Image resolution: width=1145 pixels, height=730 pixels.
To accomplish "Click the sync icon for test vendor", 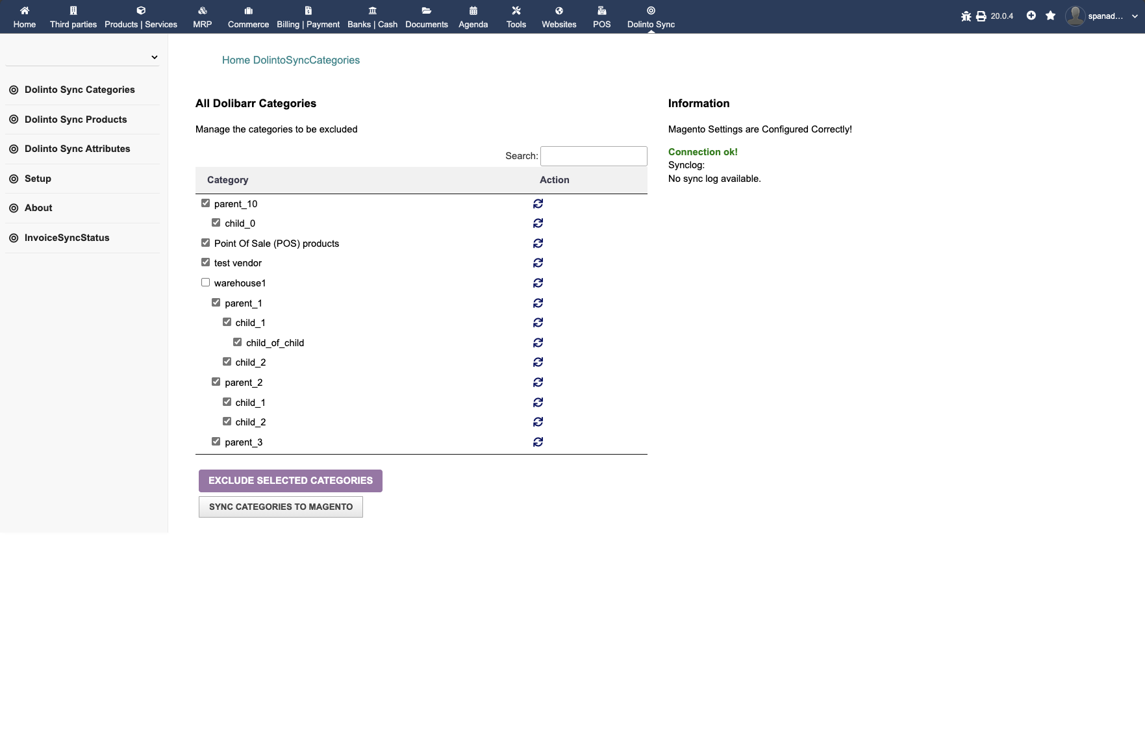I will (538, 263).
